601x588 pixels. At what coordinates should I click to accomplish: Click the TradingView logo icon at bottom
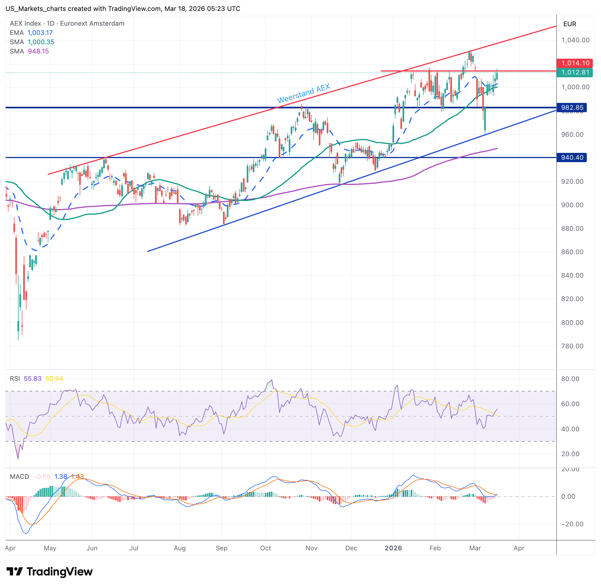14,572
